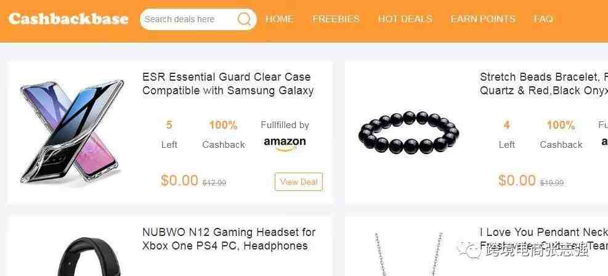
Task: Click the Cashbackbase logo
Action: (68, 18)
